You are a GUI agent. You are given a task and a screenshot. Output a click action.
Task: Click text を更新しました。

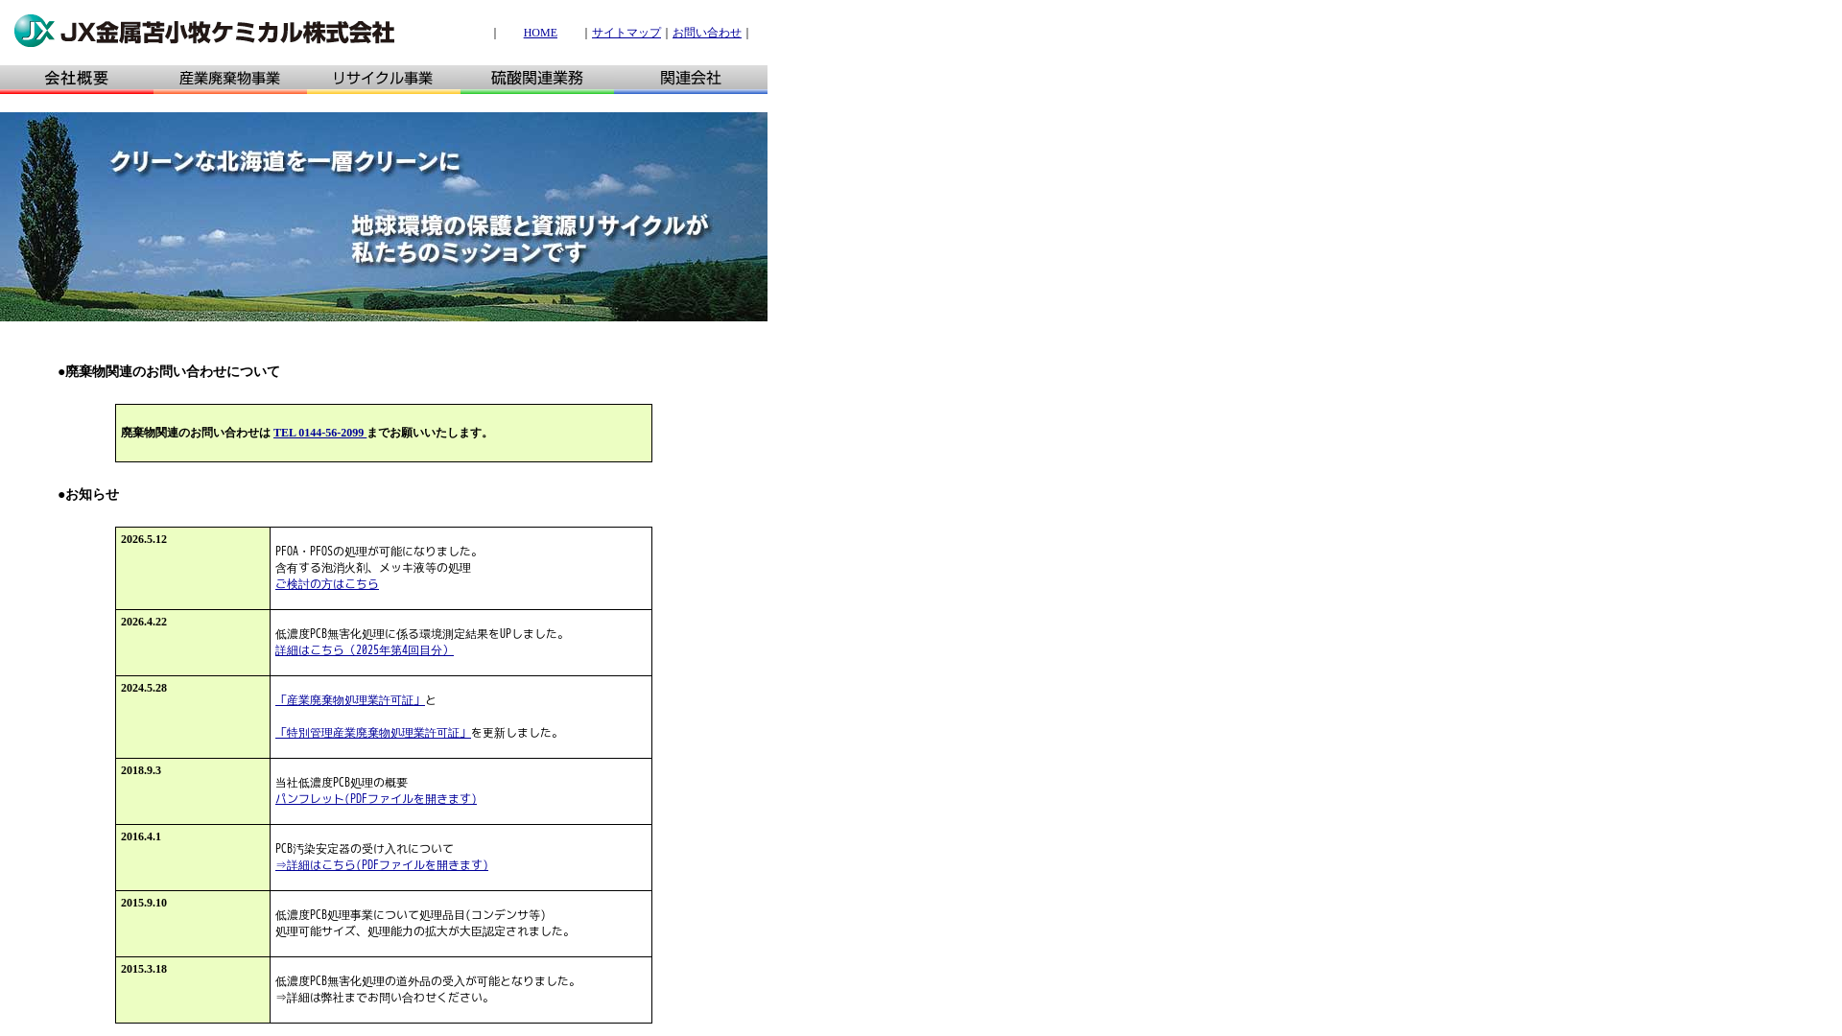pos(517,733)
